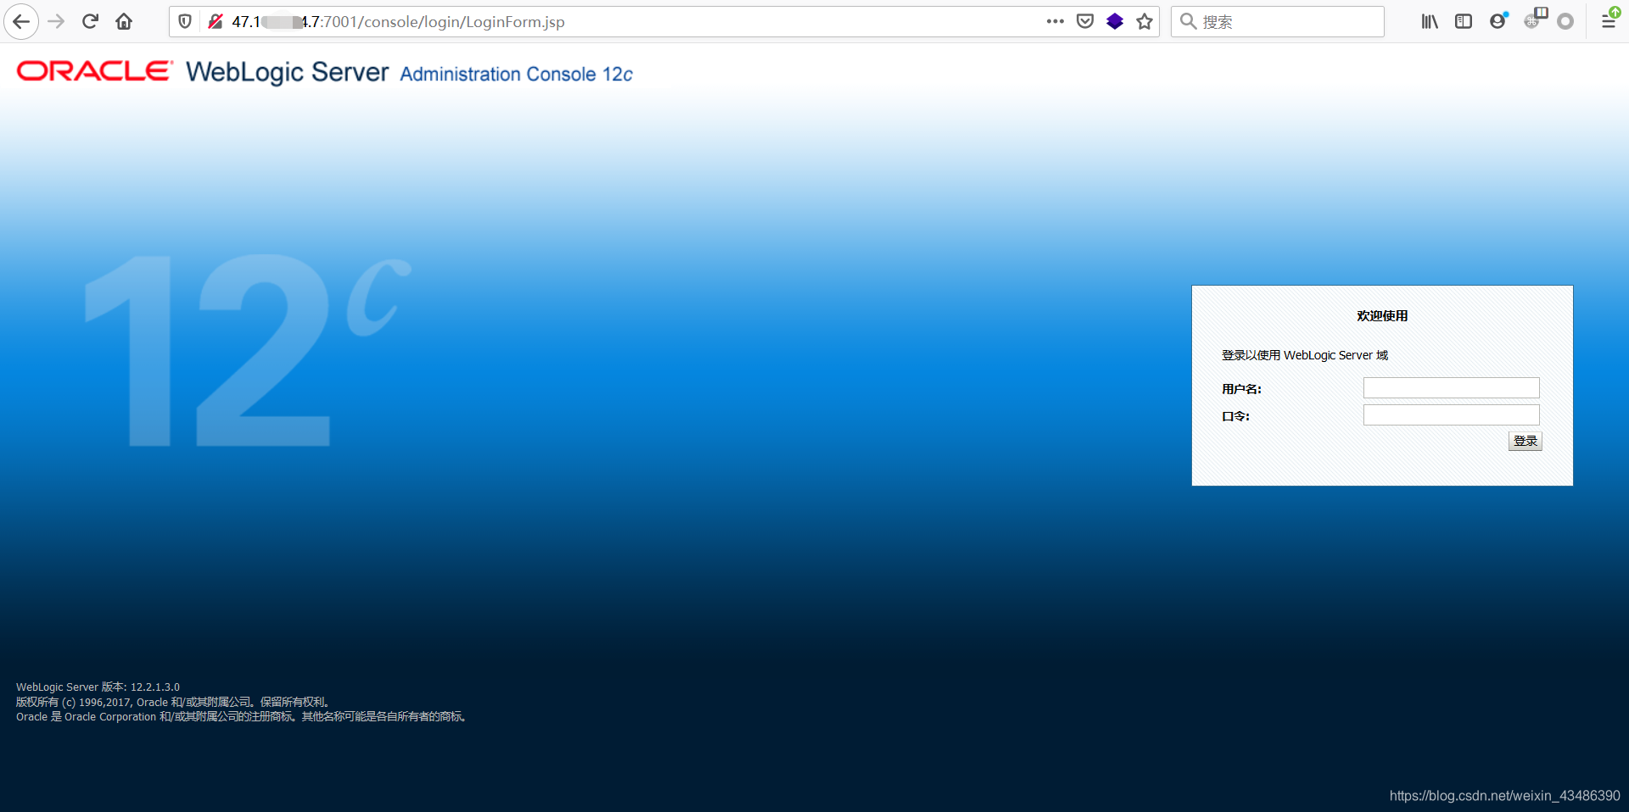The width and height of the screenshot is (1629, 812).
Task: Click the Oracle trademark notice line
Action: click(242, 717)
